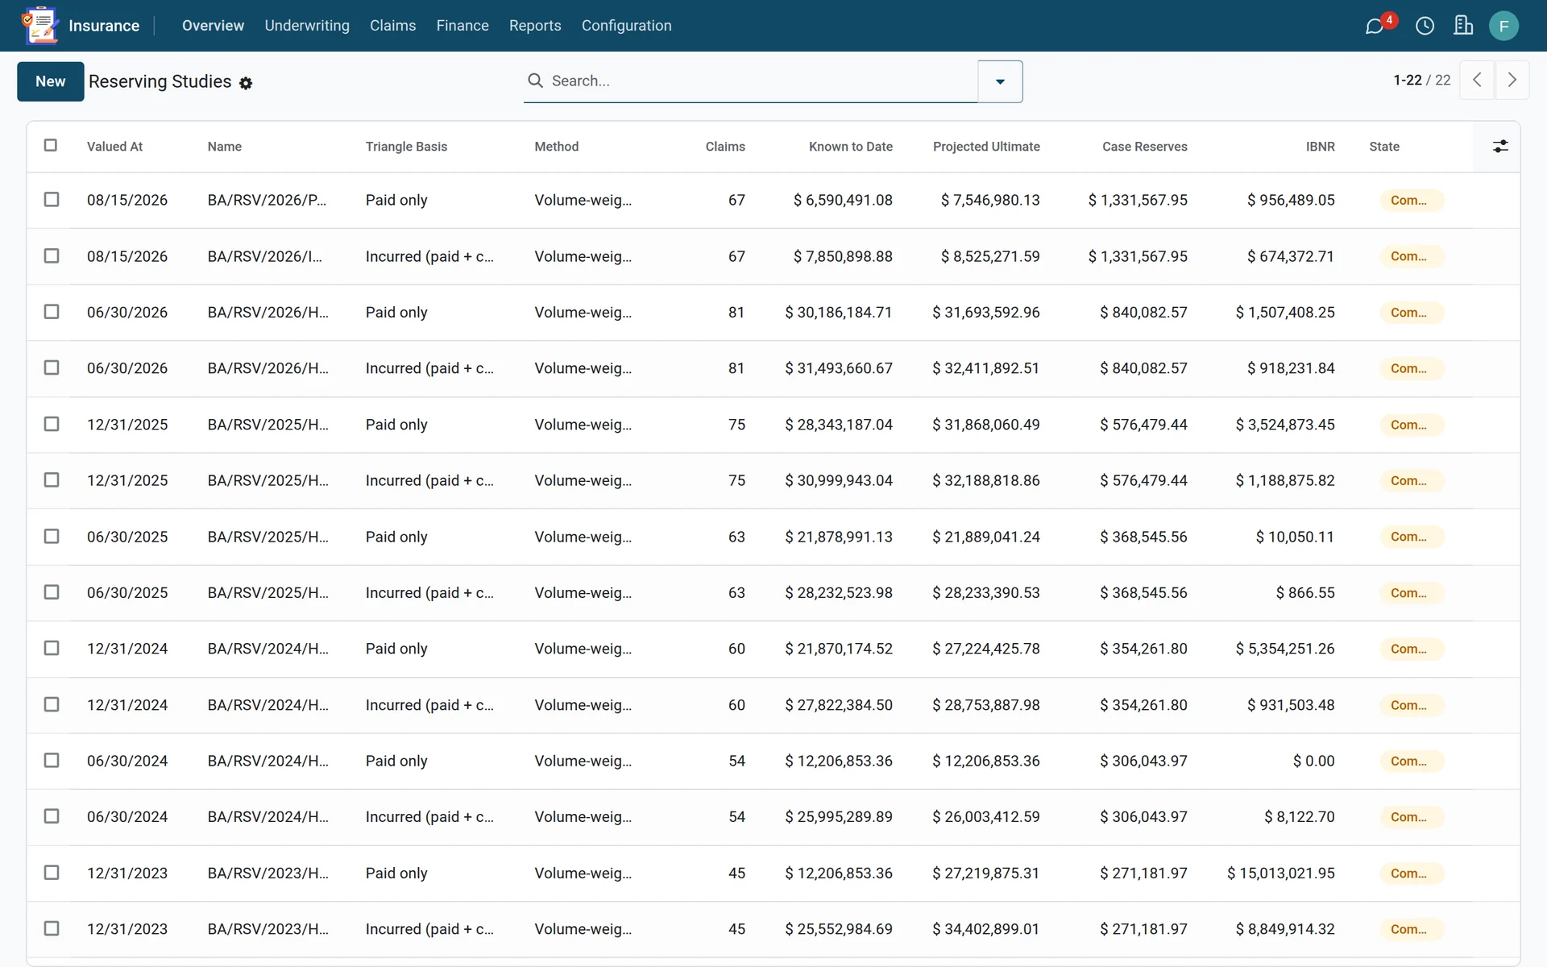The width and height of the screenshot is (1547, 967).
Task: Click the IBNR value $ 15,013,021.95
Action: (x=1281, y=873)
